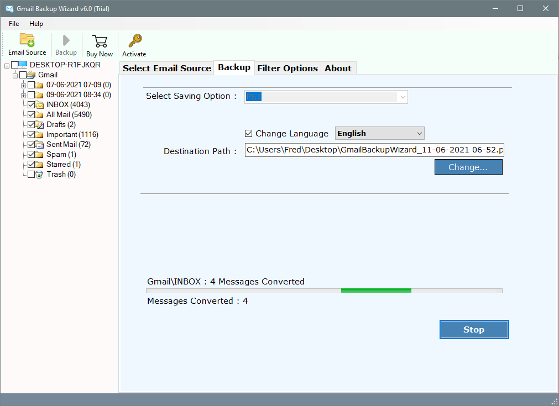The height and width of the screenshot is (406, 559).
Task: Select the Drafts (2) tree label
Action: coord(61,125)
